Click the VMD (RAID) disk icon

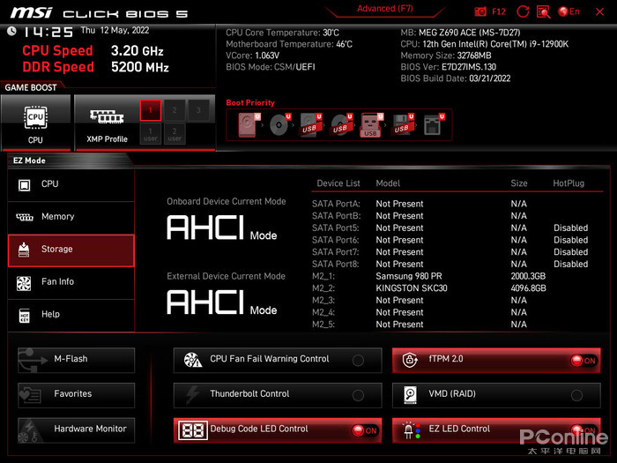tap(410, 394)
